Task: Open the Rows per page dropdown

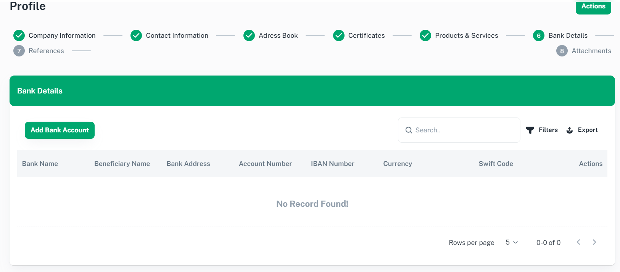Action: (x=511, y=242)
